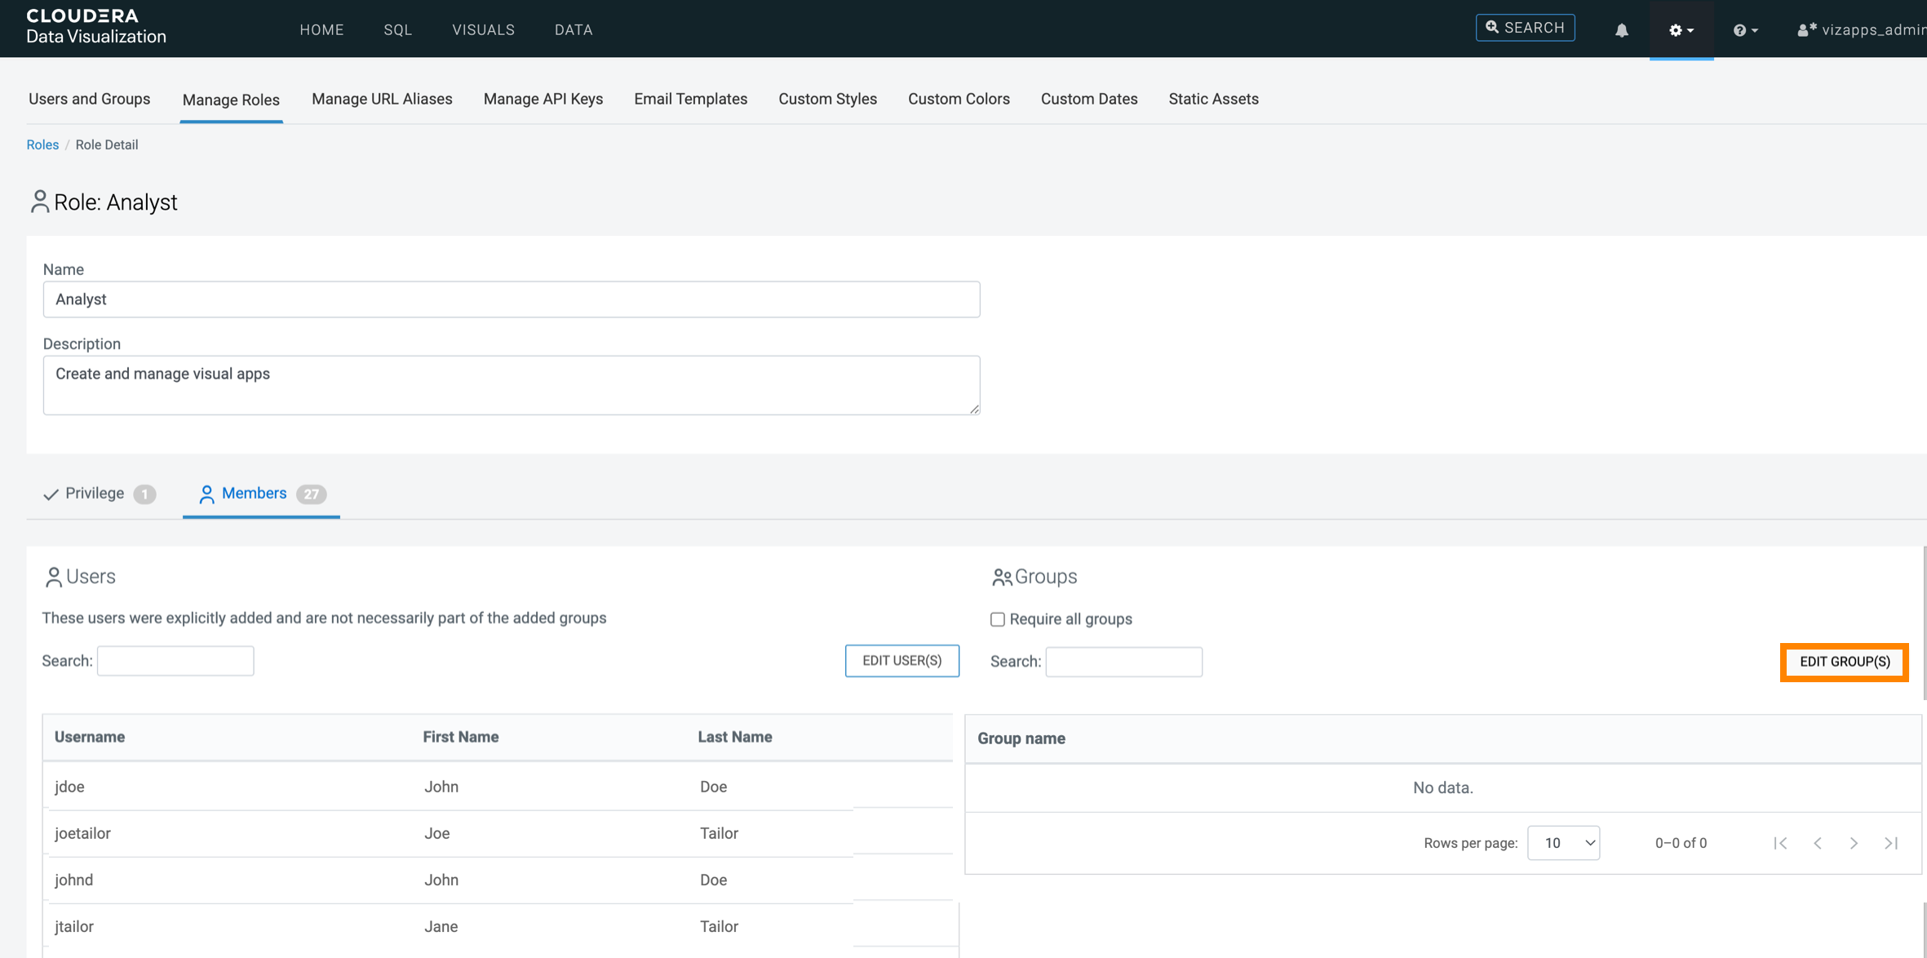This screenshot has width=1927, height=958.
Task: Click the Users search input field
Action: 175,661
